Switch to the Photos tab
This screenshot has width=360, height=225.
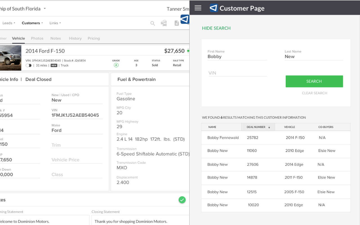coord(37,38)
